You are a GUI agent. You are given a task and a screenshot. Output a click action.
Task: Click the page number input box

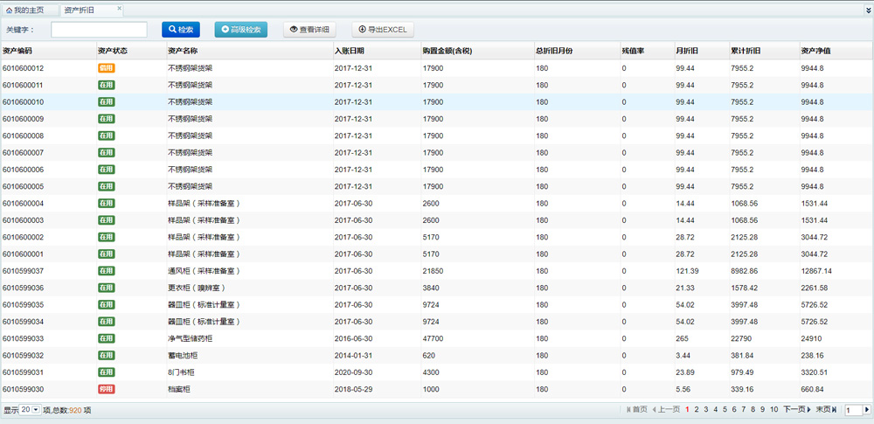852,409
